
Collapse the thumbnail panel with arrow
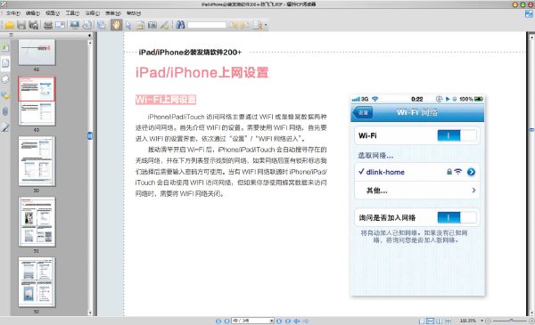coord(89,35)
